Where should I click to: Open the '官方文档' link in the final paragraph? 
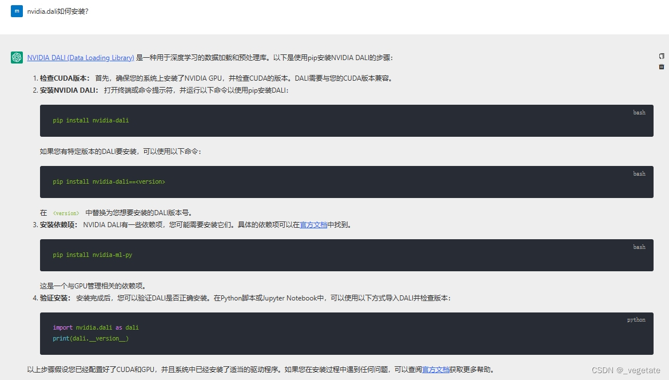pos(435,370)
